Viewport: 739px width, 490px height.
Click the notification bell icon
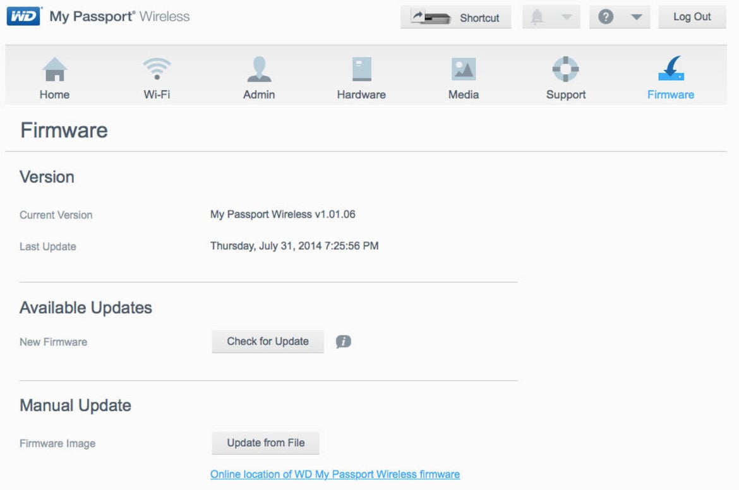[x=537, y=17]
